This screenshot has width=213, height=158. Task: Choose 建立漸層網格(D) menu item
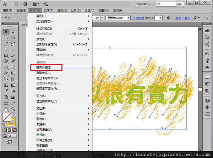click(60, 78)
